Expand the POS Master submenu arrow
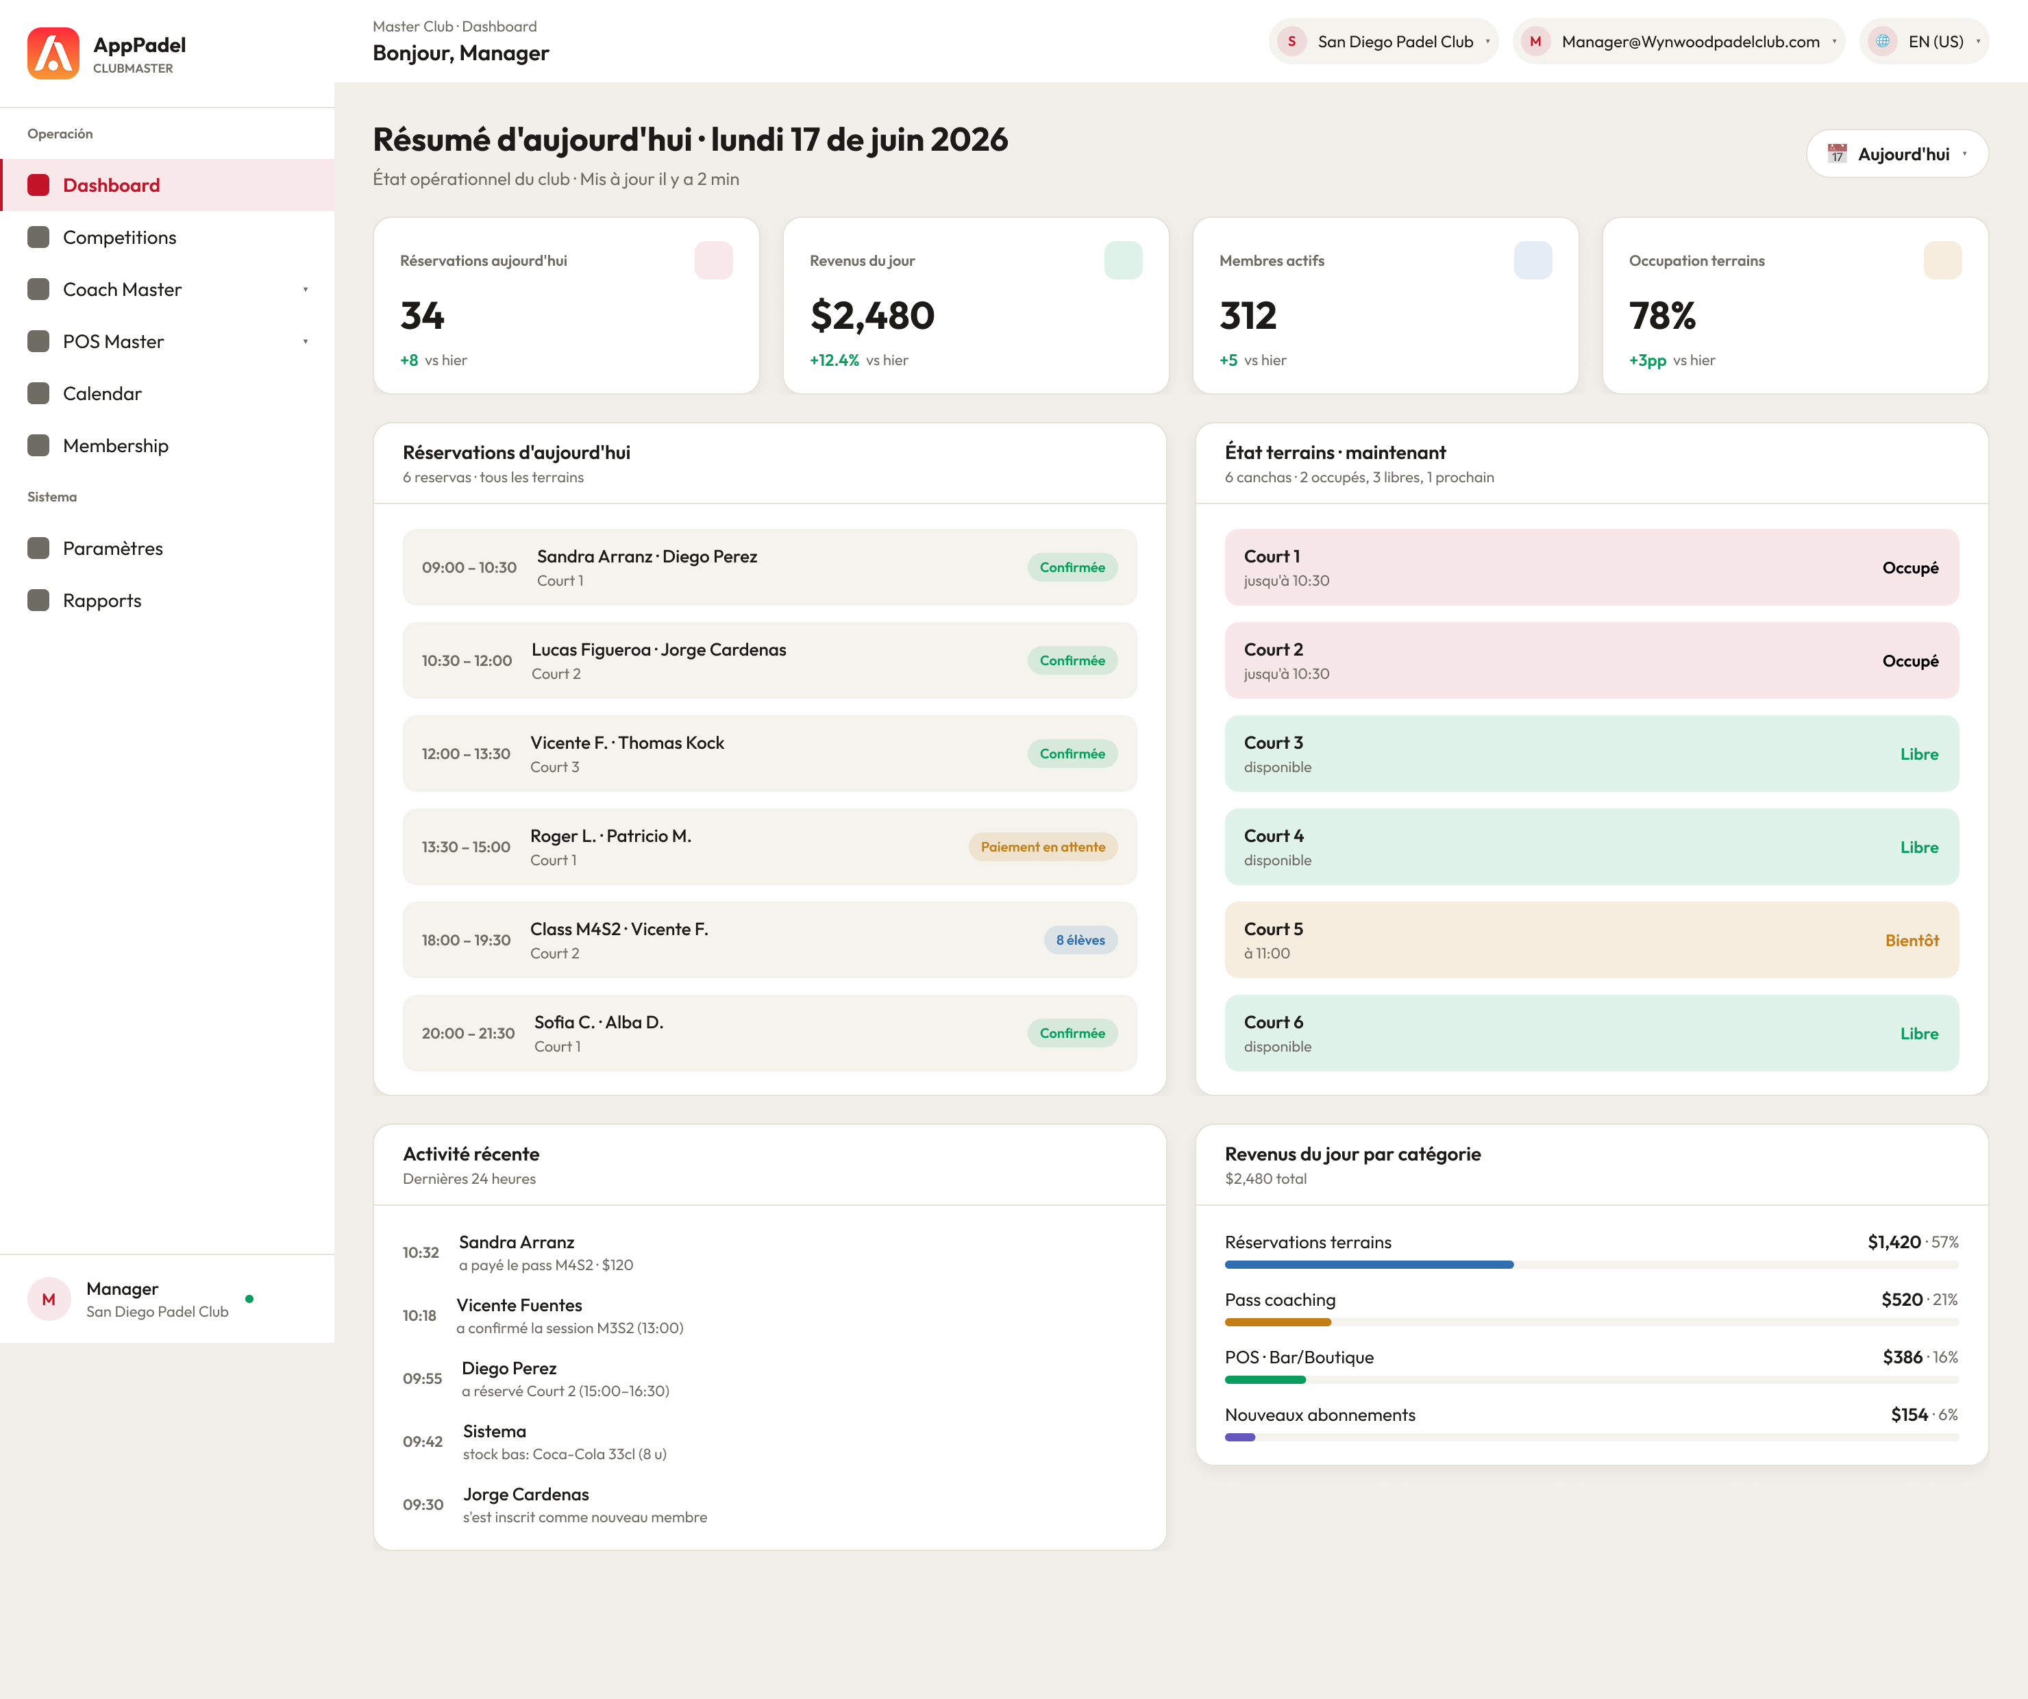The width and height of the screenshot is (2028, 1699). click(305, 342)
